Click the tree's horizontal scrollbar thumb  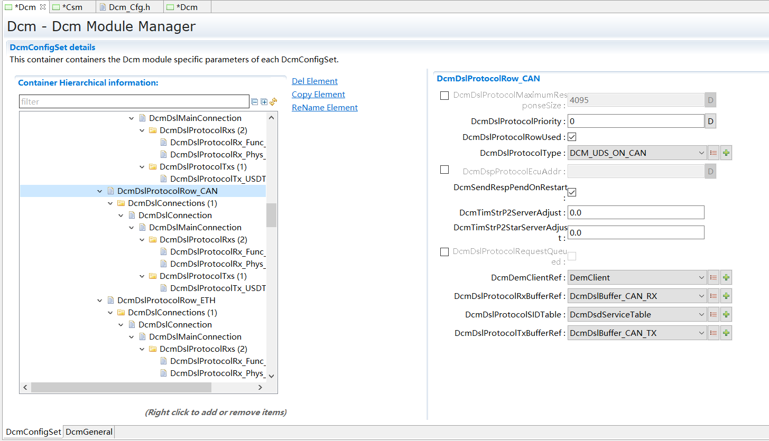click(121, 387)
